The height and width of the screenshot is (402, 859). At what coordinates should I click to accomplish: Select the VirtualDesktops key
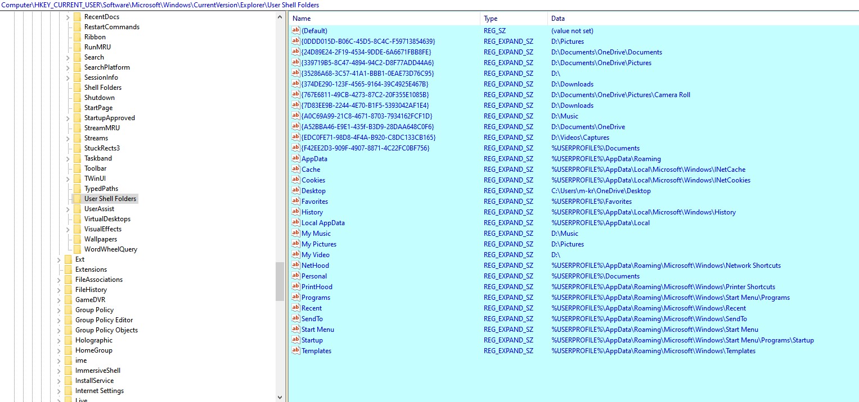point(107,219)
